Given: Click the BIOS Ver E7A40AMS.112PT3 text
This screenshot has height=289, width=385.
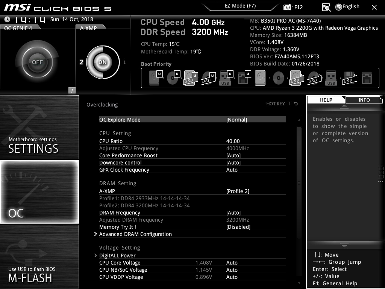Looking at the screenshot, I should (x=284, y=56).
